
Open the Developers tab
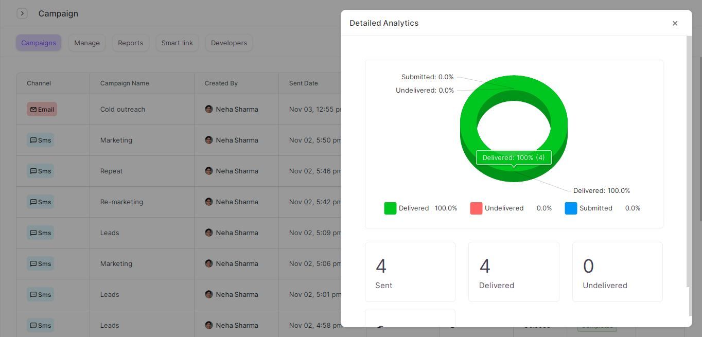coord(229,43)
